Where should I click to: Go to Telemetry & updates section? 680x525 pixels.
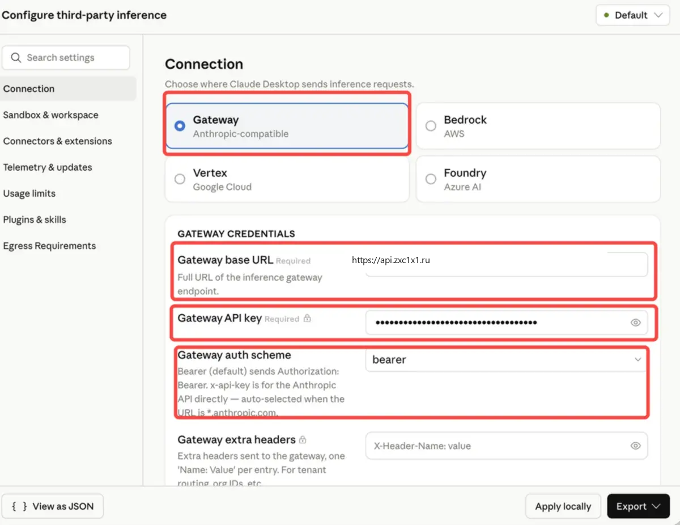click(x=48, y=167)
